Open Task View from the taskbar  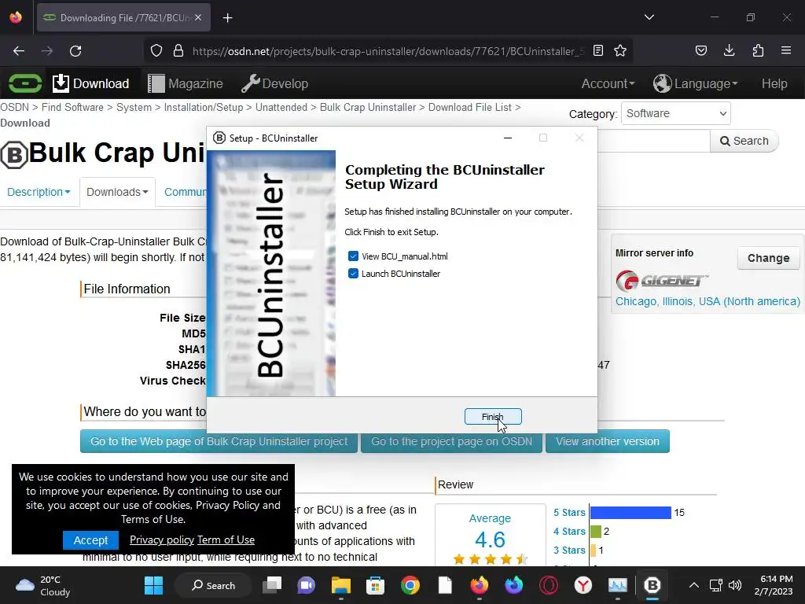(272, 585)
